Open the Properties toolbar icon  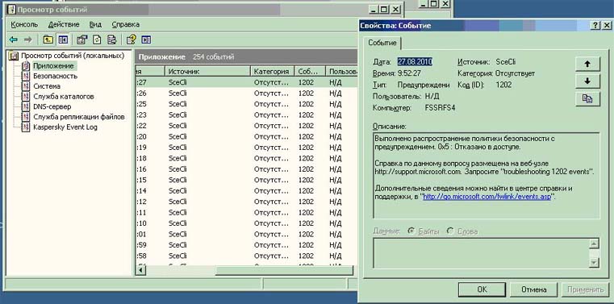[82, 40]
